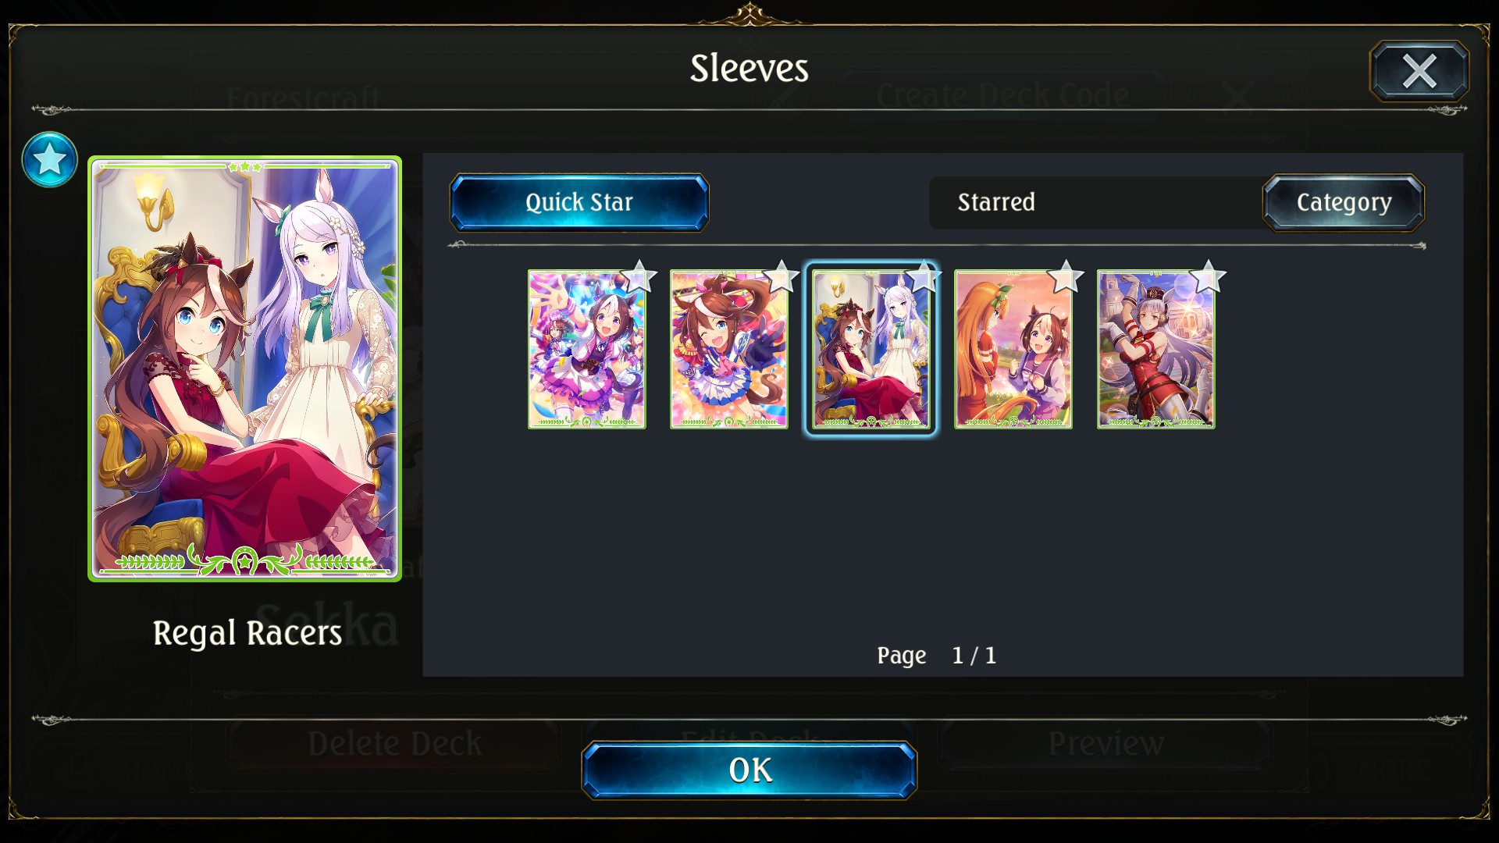1499x843 pixels.
Task: Select the highlighted Regal Racers sleeve thumbnail
Action: [871, 349]
